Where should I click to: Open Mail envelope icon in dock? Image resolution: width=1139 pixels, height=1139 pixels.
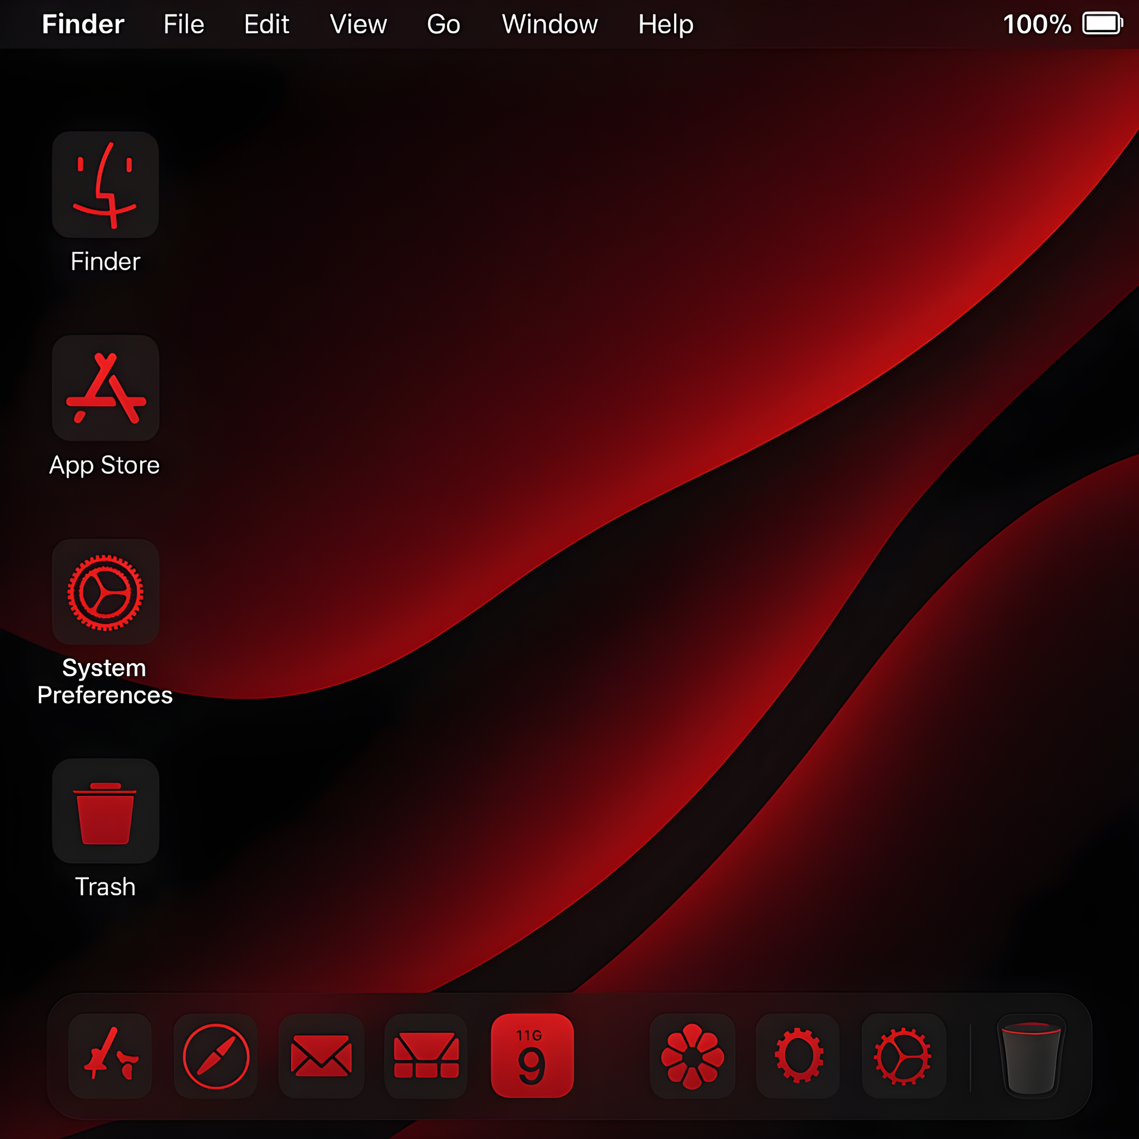pos(321,1056)
